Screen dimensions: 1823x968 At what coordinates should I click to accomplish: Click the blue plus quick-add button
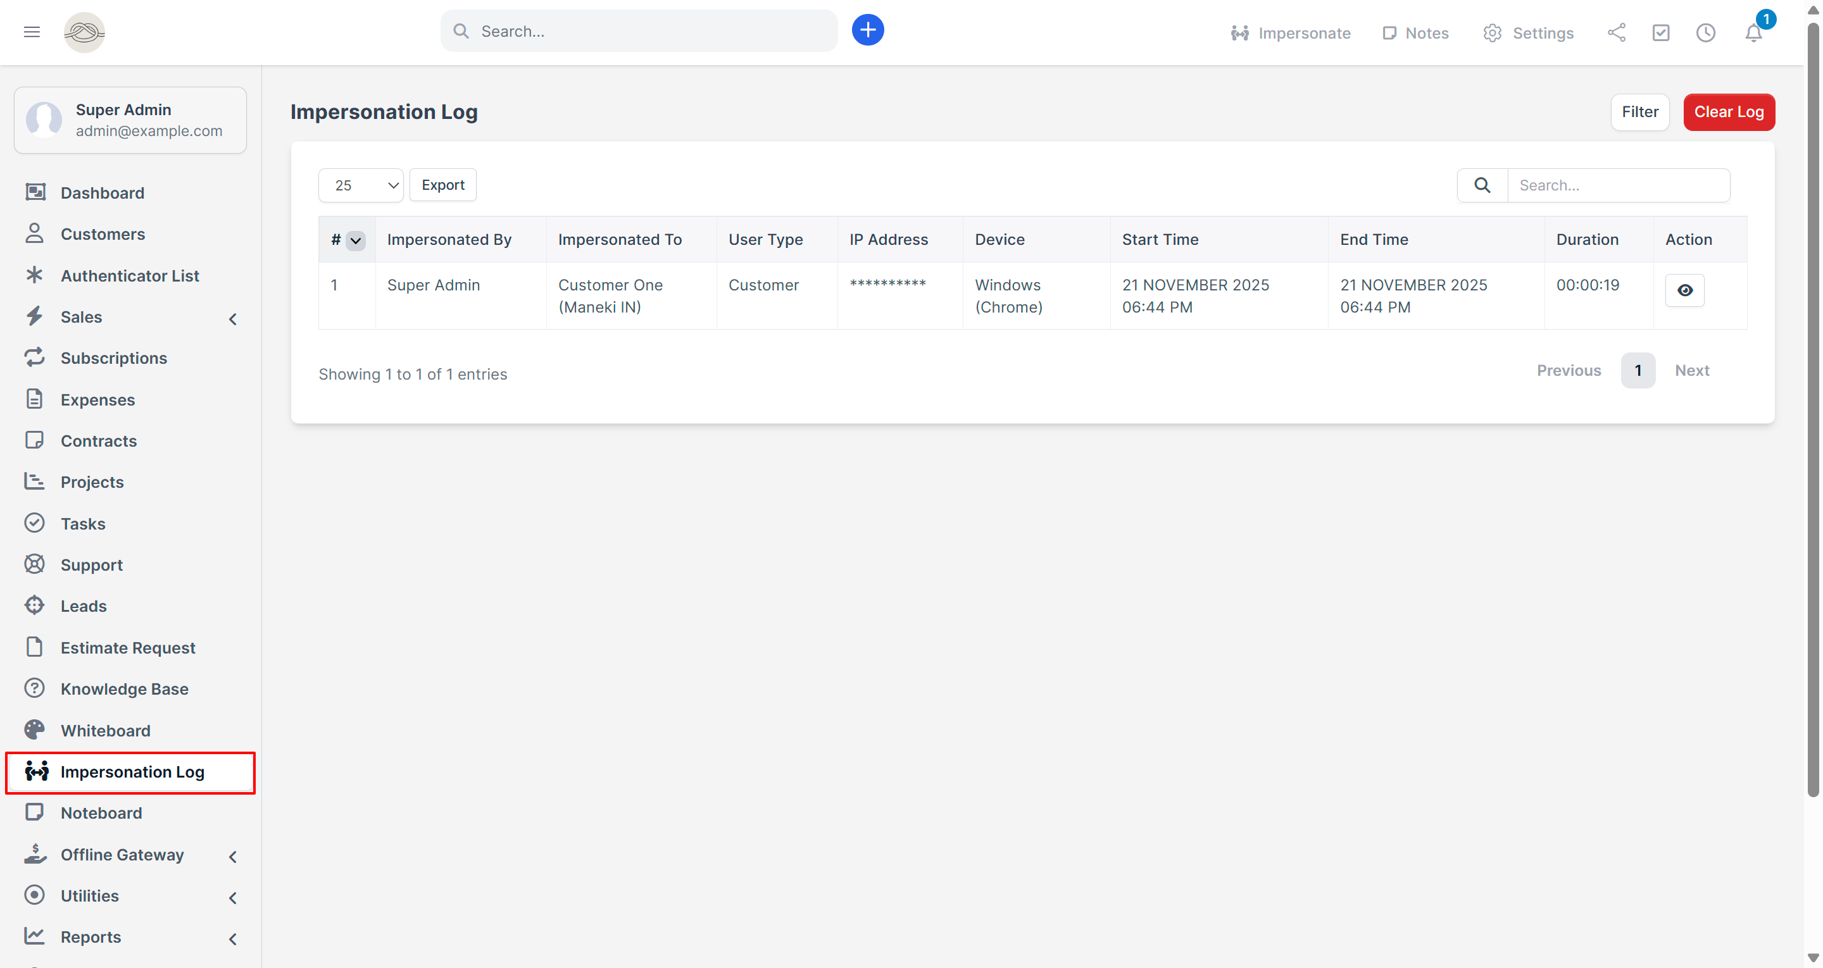pyautogui.click(x=868, y=30)
